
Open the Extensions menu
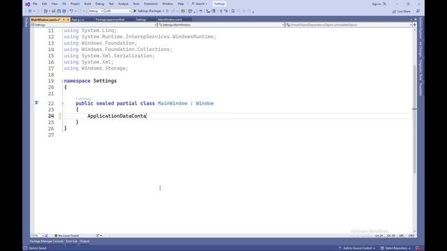tap(151, 4)
